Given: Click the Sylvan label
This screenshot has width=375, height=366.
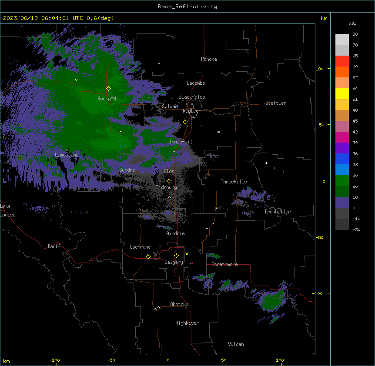Looking at the screenshot, I should pos(170,106).
